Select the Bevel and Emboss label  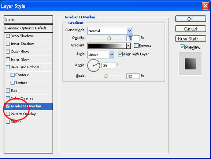[25, 67]
